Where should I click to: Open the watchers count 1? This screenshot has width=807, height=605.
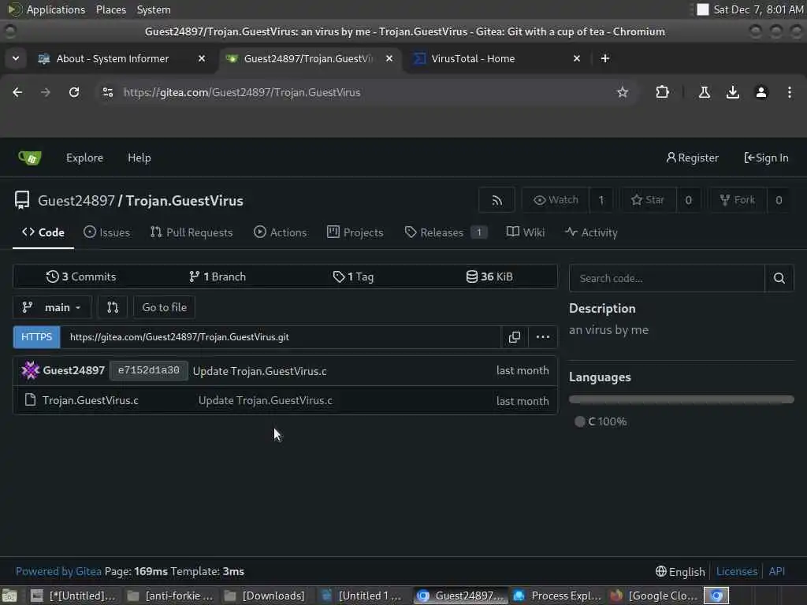pyautogui.click(x=601, y=200)
